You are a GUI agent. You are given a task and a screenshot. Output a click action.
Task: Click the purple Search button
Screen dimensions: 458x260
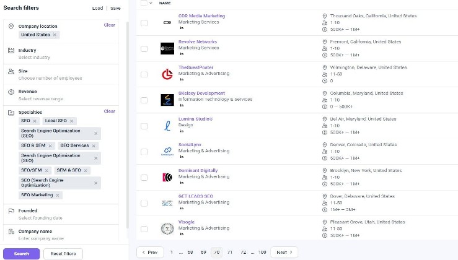click(21, 254)
